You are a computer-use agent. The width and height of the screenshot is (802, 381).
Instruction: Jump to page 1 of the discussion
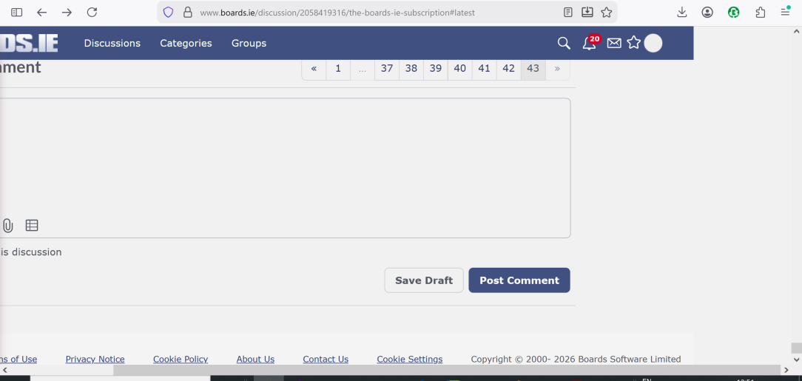(x=338, y=69)
